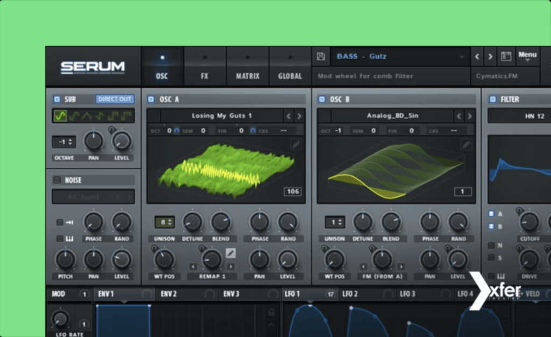Select the sine wave shape for Sub

tap(60, 116)
